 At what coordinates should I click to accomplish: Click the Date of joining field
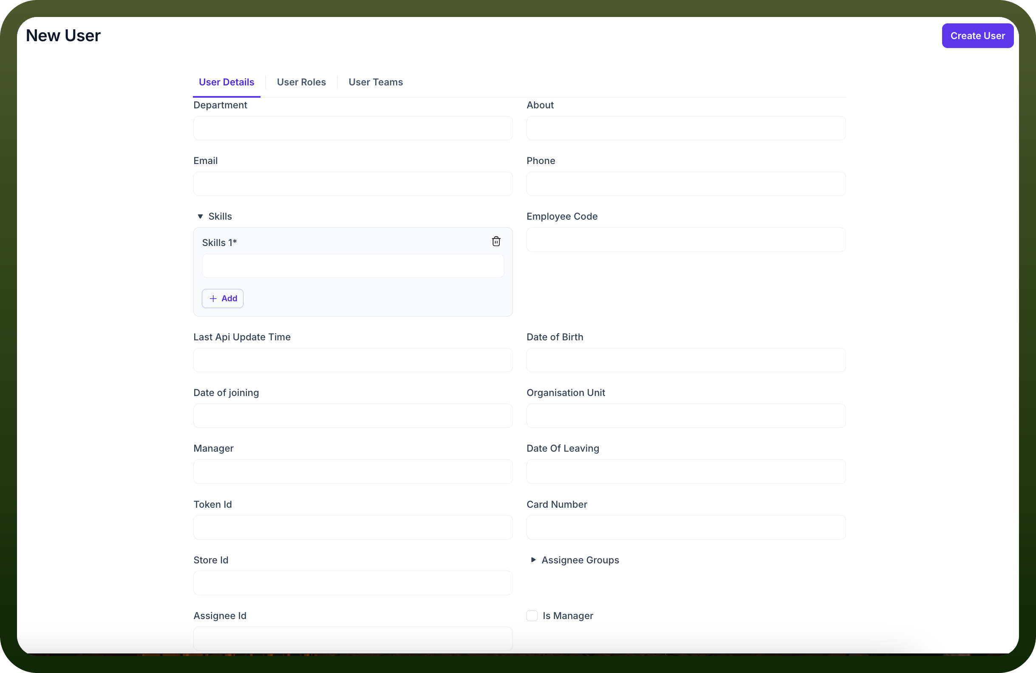tap(353, 416)
